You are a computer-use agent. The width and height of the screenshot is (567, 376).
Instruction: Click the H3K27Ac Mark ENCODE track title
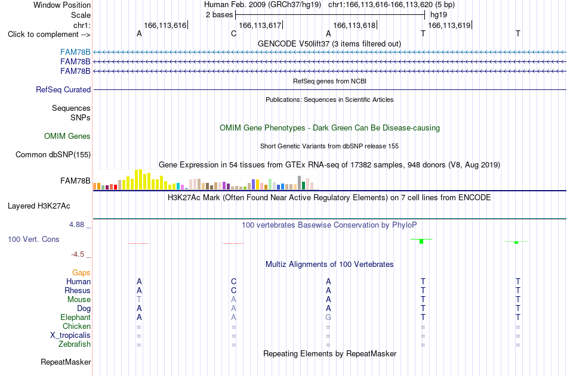pos(329,198)
